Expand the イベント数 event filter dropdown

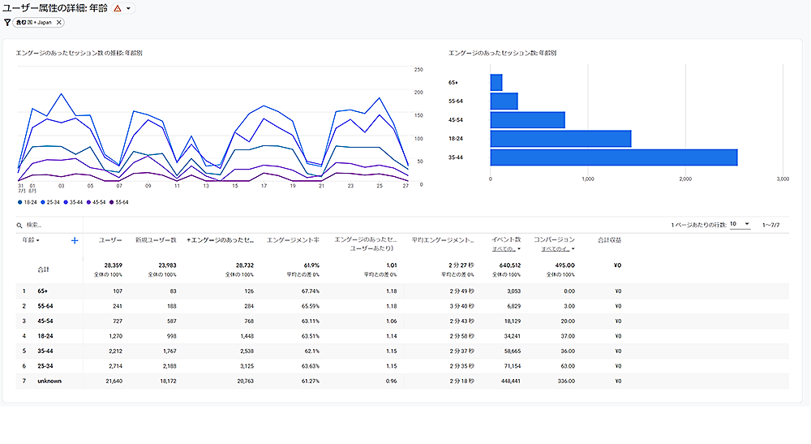(507, 249)
